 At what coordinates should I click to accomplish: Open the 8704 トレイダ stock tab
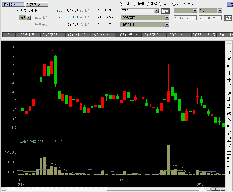[78, 35]
